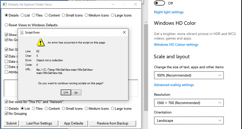The width and height of the screenshot is (242, 129).
Task: Click the Settings scrollbar up arrow
Action: click(146, 22)
